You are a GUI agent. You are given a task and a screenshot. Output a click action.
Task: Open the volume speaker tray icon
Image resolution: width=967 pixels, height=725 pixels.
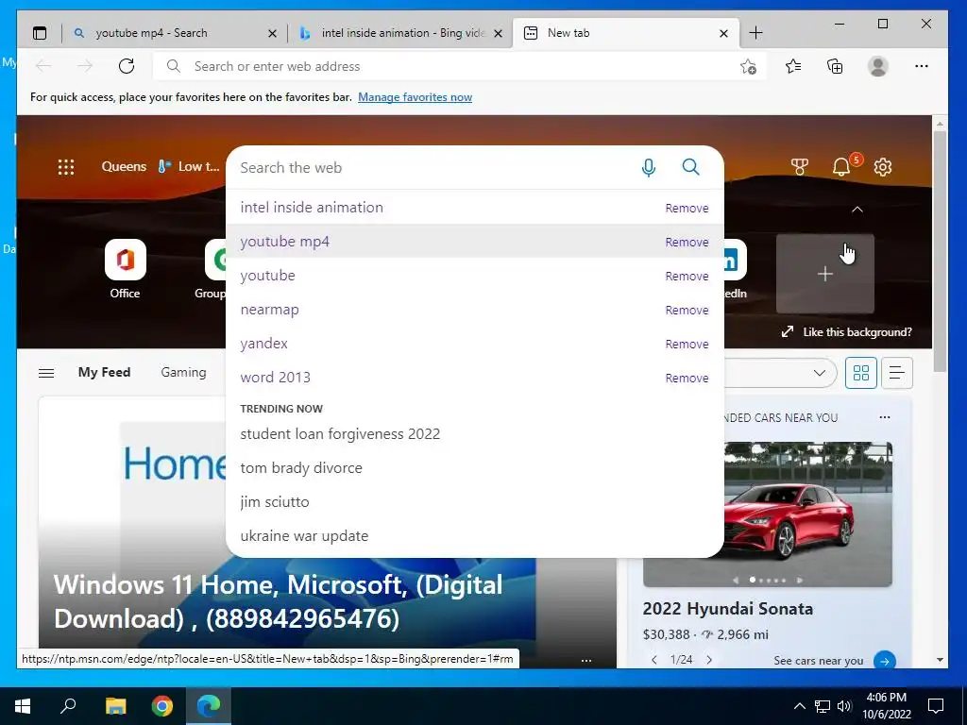coord(844,706)
